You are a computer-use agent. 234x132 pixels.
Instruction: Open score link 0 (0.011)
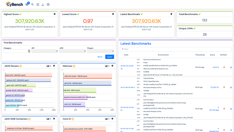(216, 67)
